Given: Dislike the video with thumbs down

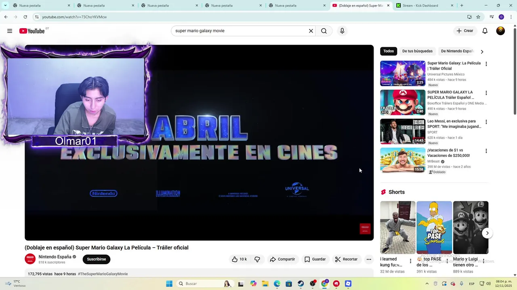Looking at the screenshot, I should point(257,259).
